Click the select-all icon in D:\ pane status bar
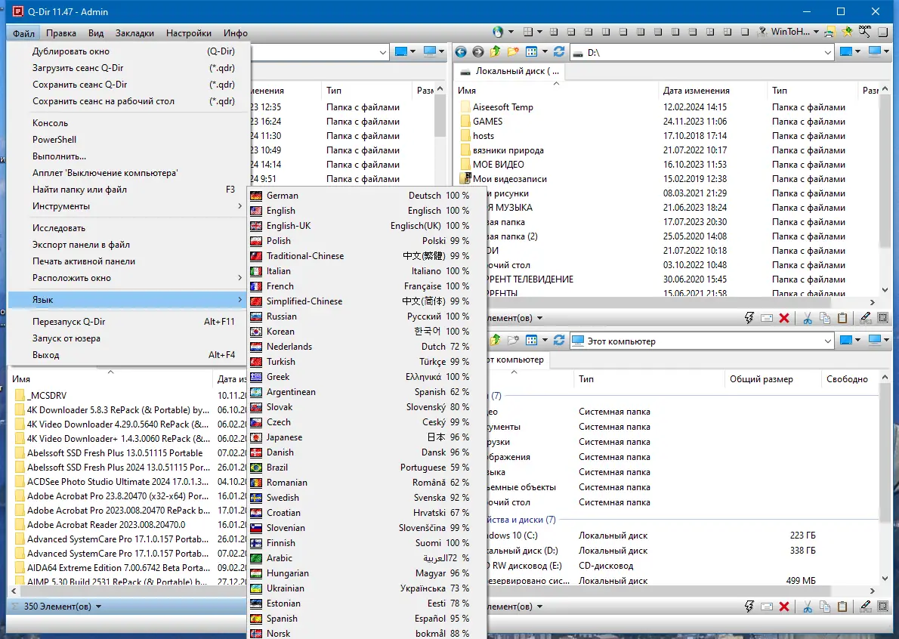This screenshot has height=639, width=899. [x=883, y=318]
